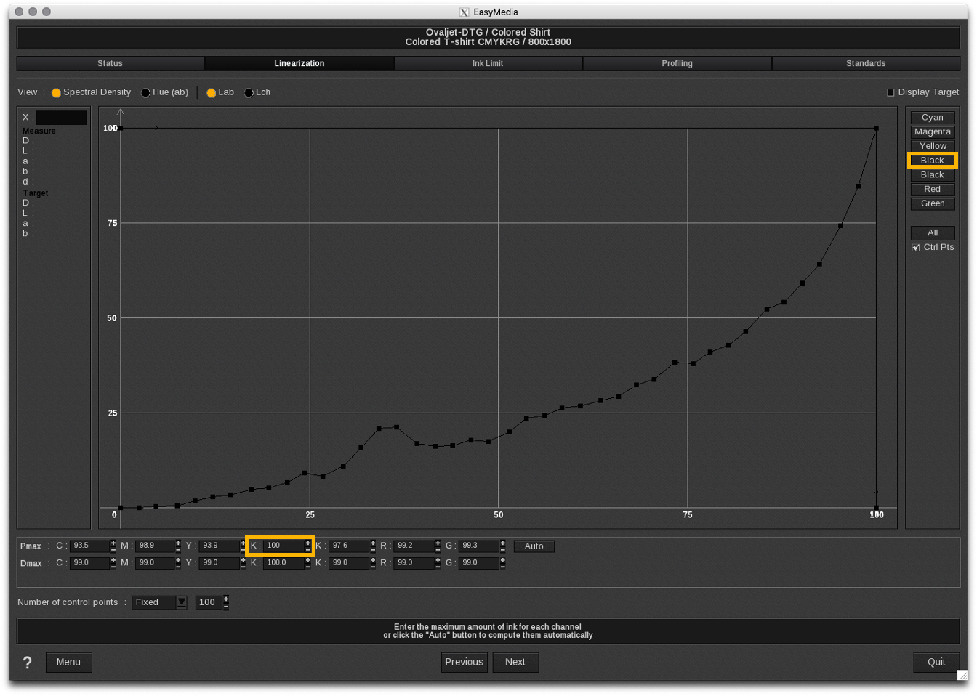This screenshot has height=696, width=977.
Task: Go to the Next step
Action: 515,662
